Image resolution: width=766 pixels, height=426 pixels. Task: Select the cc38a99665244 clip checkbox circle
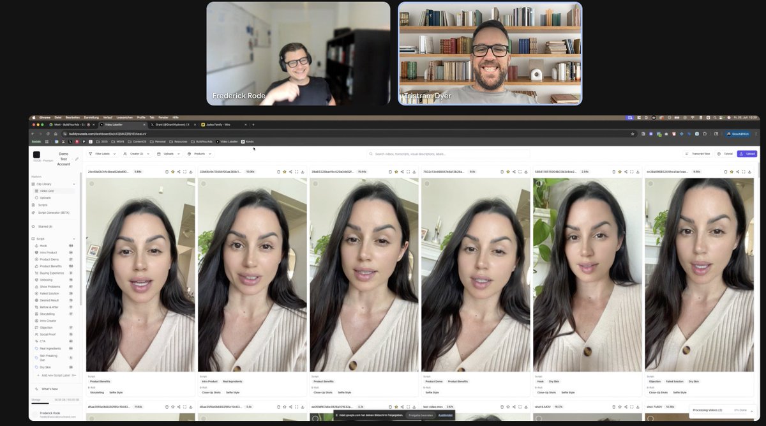pos(650,184)
